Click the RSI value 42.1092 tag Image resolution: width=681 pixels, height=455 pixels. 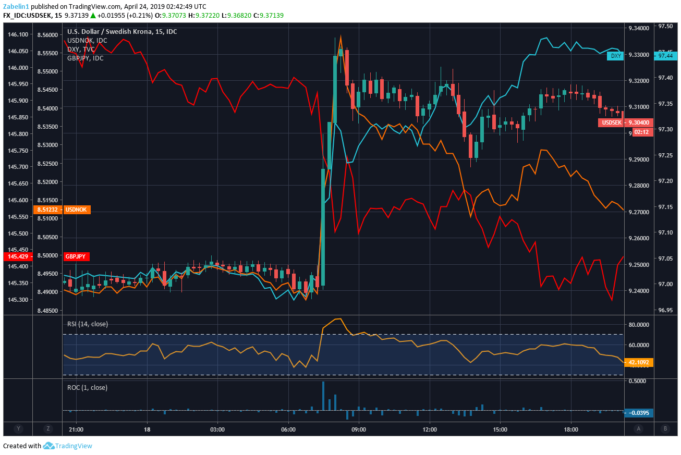(639, 362)
